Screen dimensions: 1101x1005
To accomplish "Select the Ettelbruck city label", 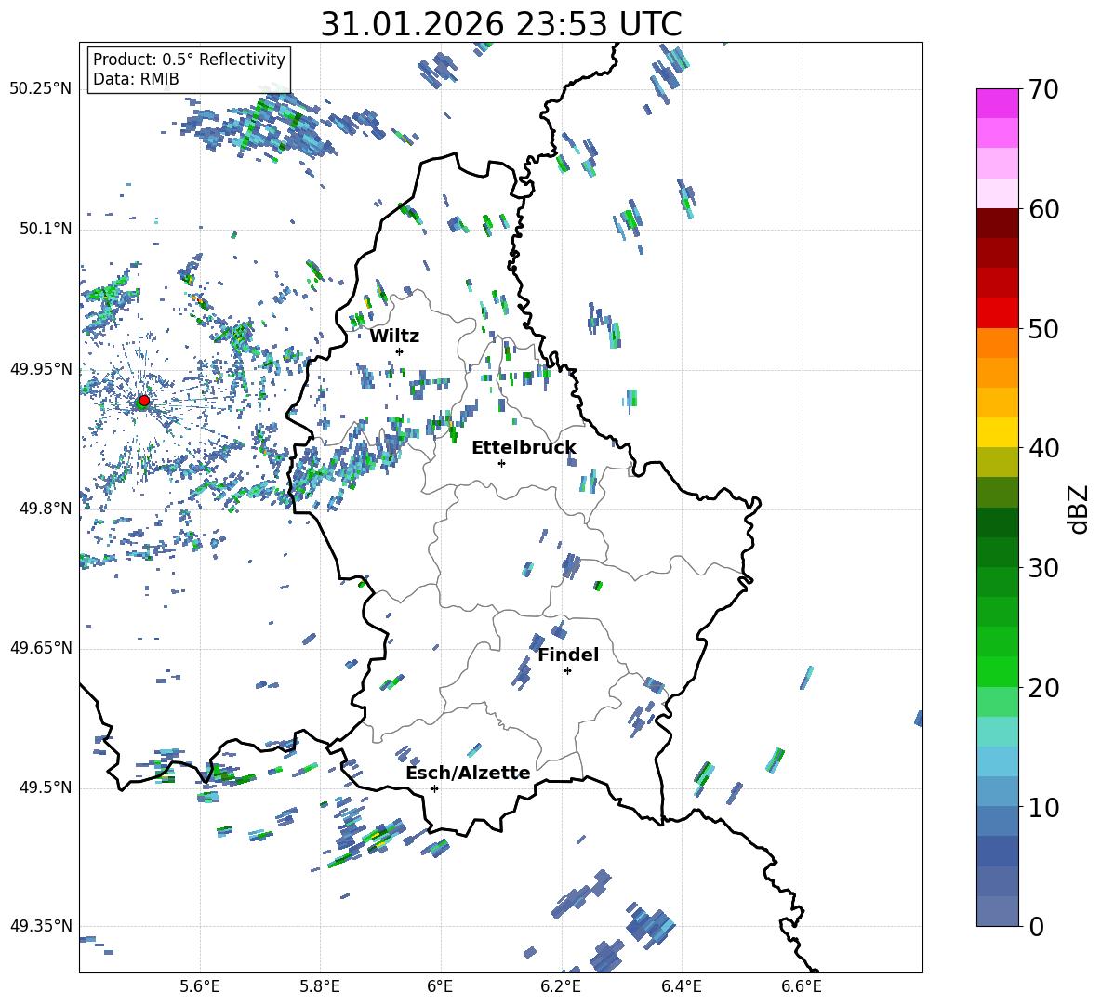I will pos(524,447).
